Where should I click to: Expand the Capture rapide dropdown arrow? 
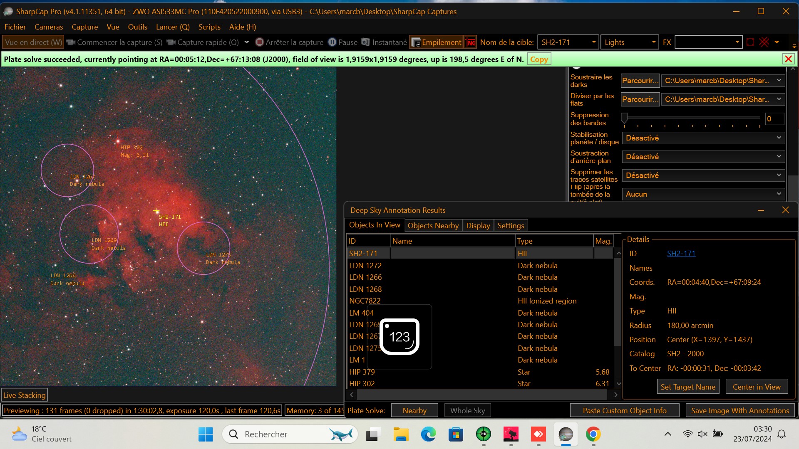tap(246, 42)
